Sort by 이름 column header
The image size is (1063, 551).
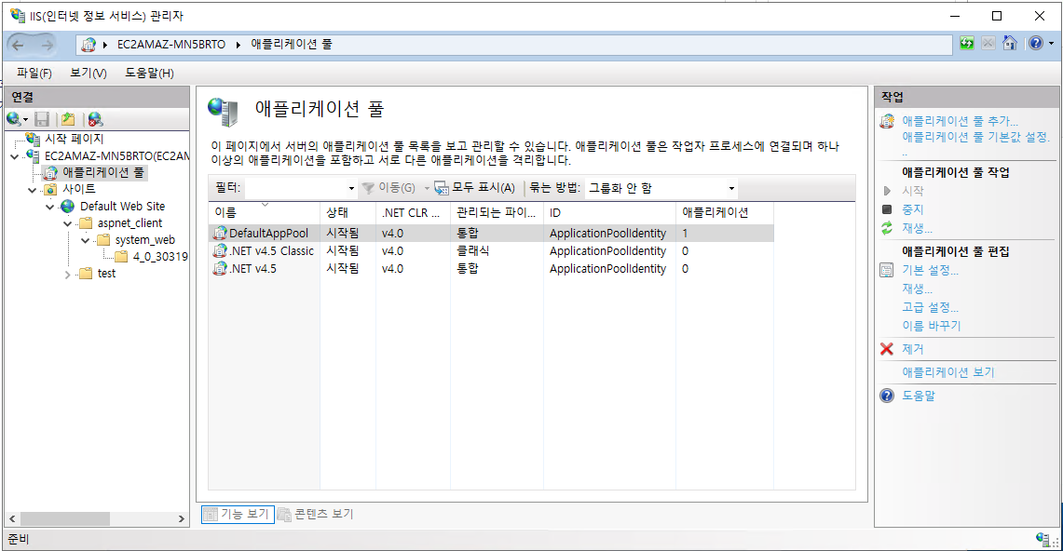tap(264, 212)
